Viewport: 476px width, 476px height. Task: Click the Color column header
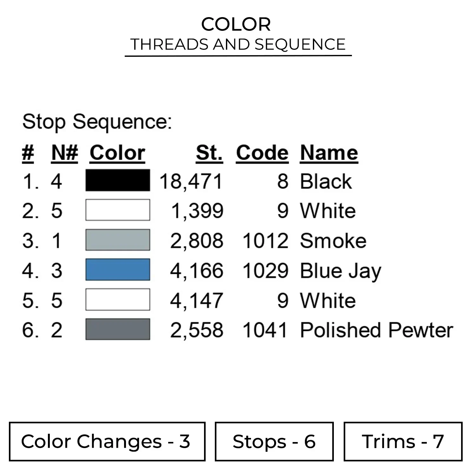click(117, 153)
